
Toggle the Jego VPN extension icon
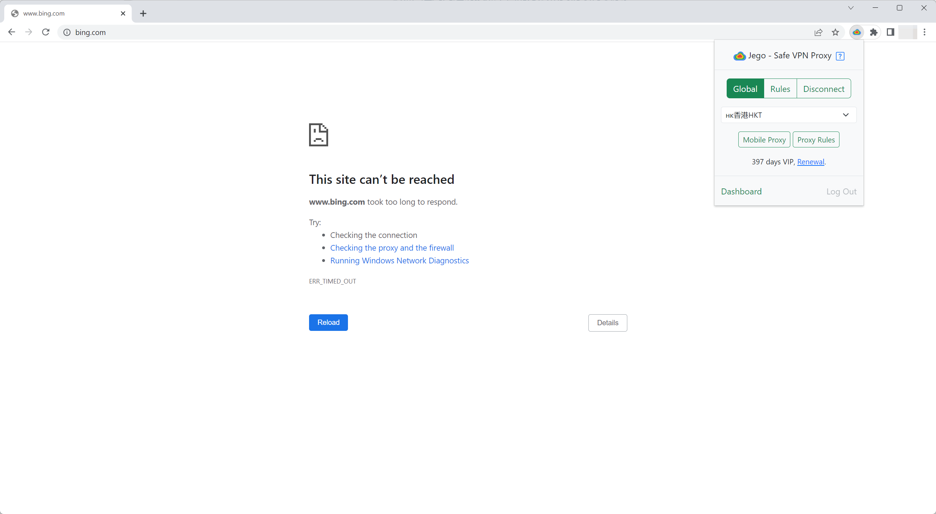[857, 32]
